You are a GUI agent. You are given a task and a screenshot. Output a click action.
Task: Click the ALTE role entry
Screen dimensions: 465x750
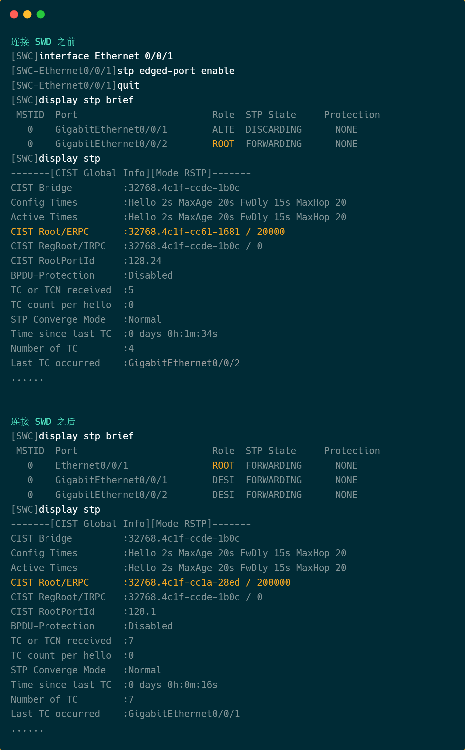223,129
